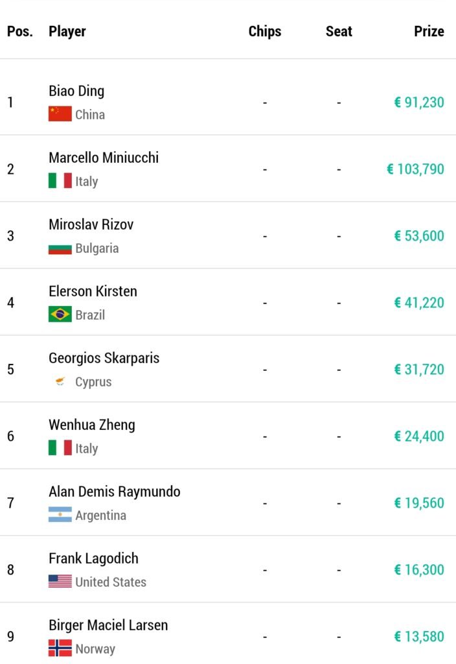The width and height of the screenshot is (456, 664).
Task: Click the € 103,790 prize amount
Action: click(415, 169)
